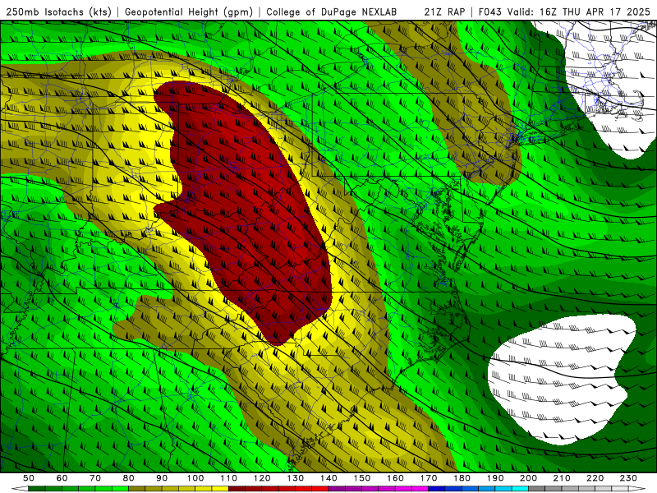Image resolution: width=657 pixels, height=493 pixels.
Task: Click the 90 label on the color bar
Action: pos(162,478)
